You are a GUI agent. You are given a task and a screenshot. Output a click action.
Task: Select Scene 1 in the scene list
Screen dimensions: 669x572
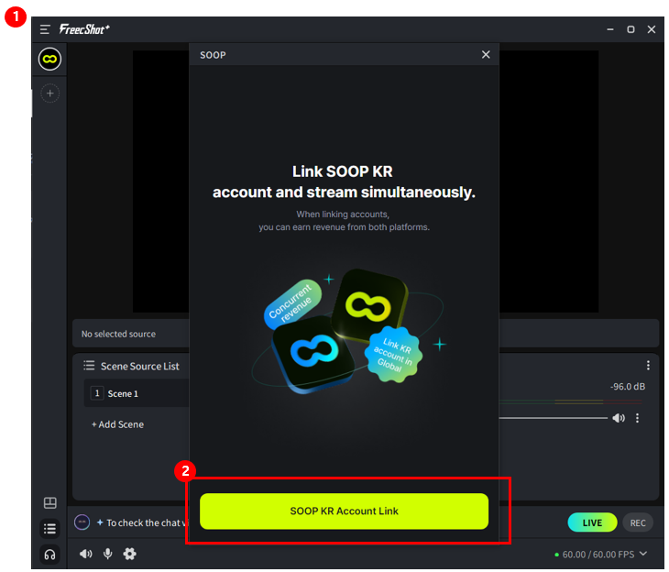(137, 393)
